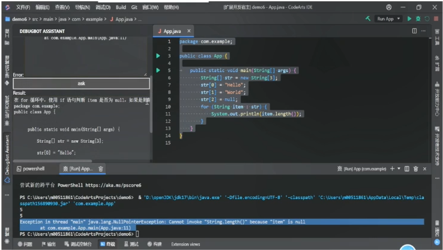The height and width of the screenshot is (250, 443).
Task: Open the user account icon
Action: [x=389, y=7]
